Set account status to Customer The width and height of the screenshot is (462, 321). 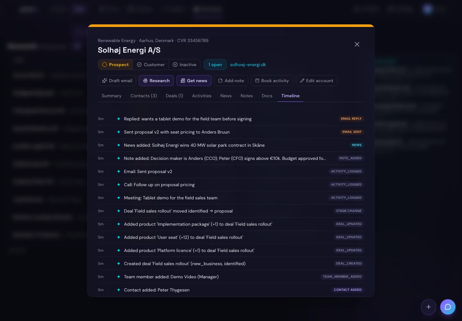pos(151,65)
